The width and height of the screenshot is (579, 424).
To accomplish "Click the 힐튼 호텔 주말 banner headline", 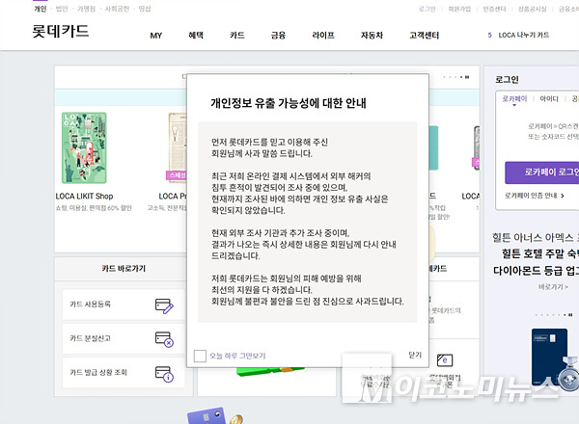I will click(540, 253).
